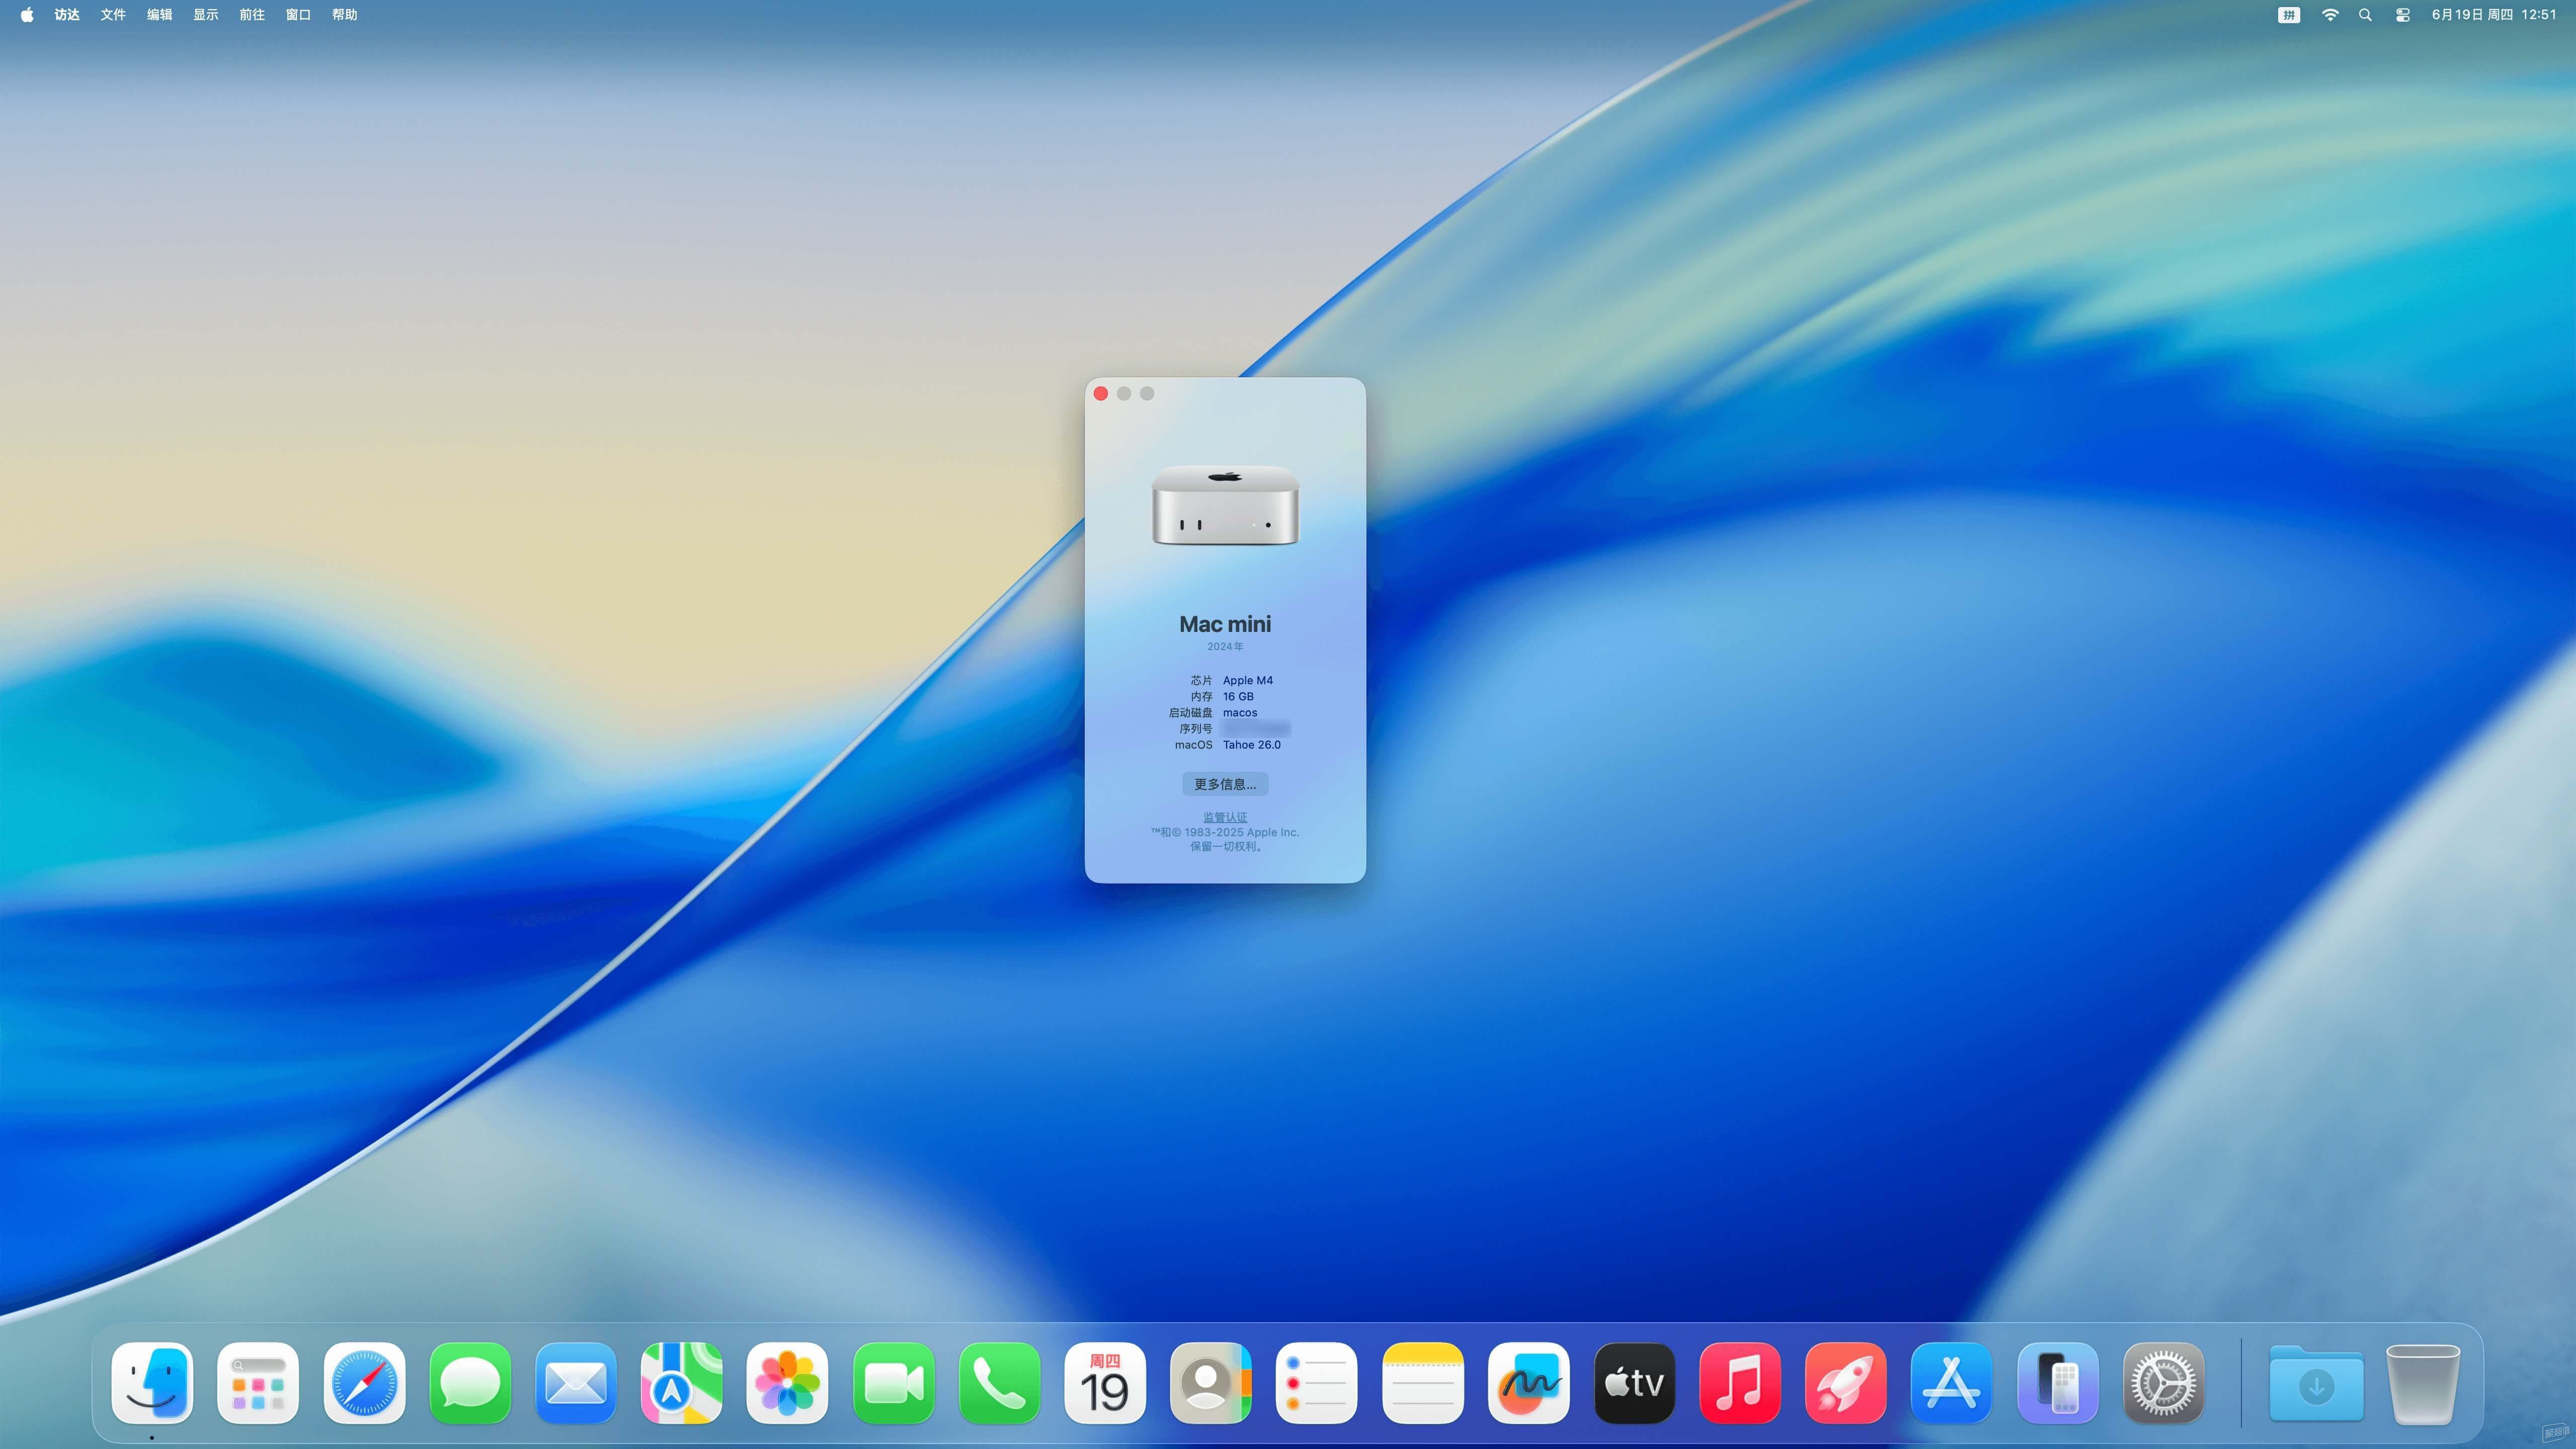Start FaceTime from the Dock

pyautogui.click(x=893, y=1383)
